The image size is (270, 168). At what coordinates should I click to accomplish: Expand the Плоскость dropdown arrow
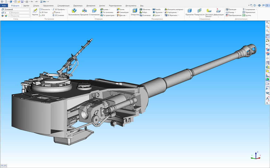(x=51, y=9)
